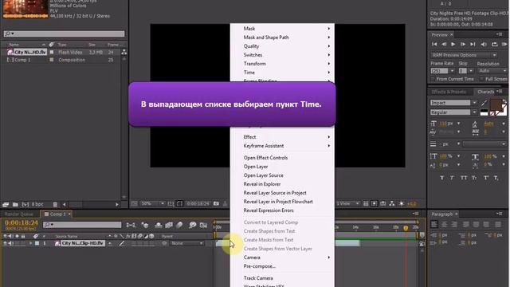Click the timeline current time 0:00:18:24

point(22,223)
